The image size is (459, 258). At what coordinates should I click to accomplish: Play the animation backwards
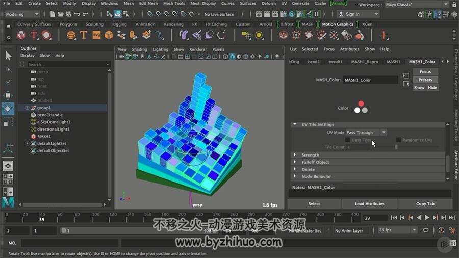pyautogui.click(x=419, y=217)
